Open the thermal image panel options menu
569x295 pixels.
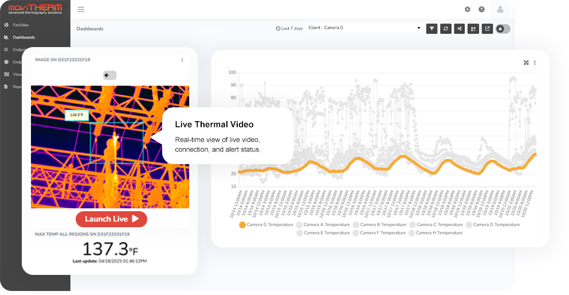[182, 60]
